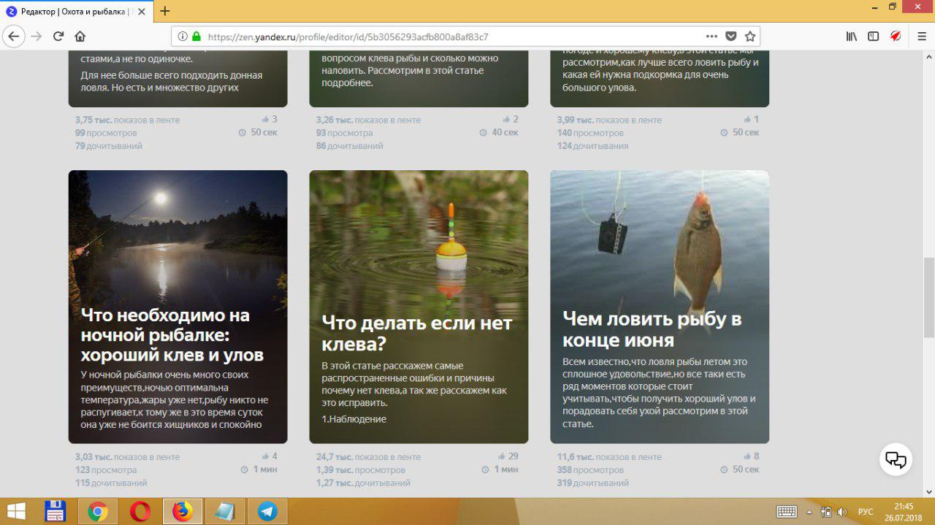Click the green padlock security icon

(x=196, y=36)
